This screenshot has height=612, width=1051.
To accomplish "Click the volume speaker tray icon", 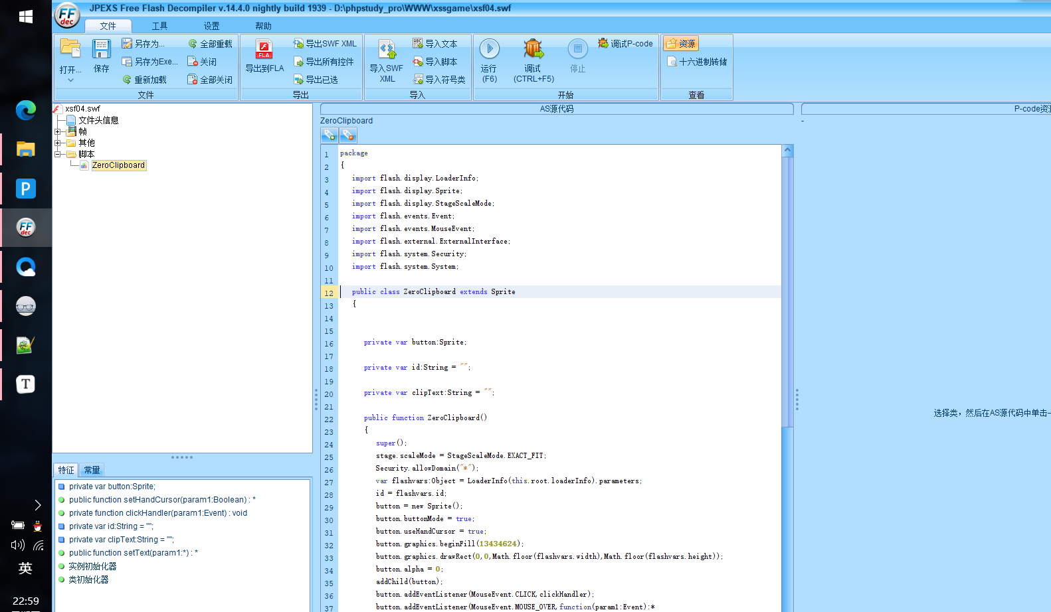I will click(18, 545).
